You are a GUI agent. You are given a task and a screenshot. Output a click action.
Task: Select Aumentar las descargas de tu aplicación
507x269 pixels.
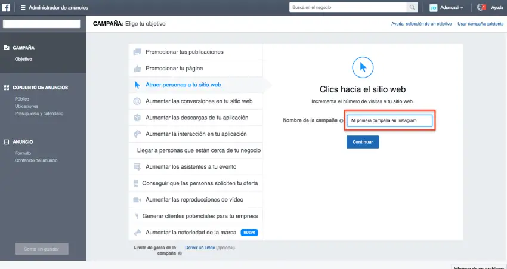pyautogui.click(x=196, y=118)
